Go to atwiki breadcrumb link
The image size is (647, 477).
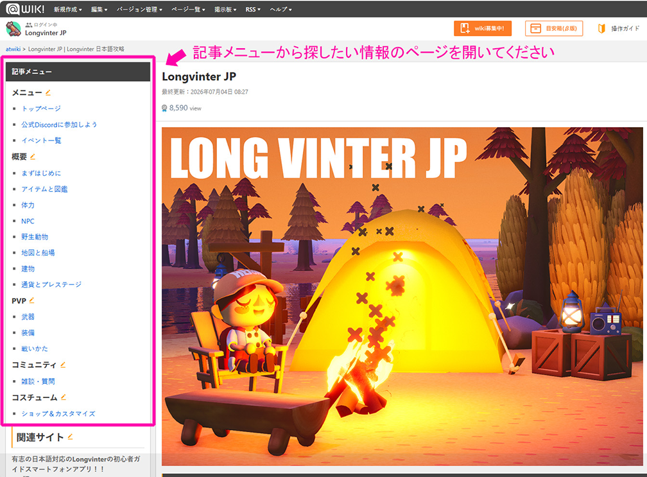click(13, 49)
